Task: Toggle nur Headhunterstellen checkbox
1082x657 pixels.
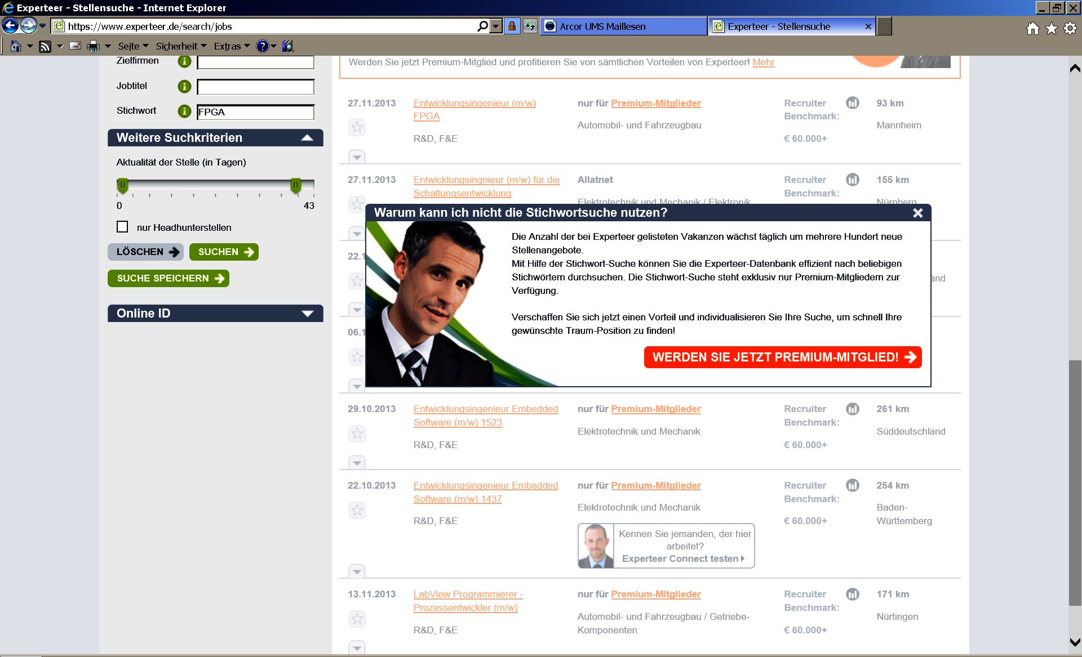Action: (x=122, y=227)
